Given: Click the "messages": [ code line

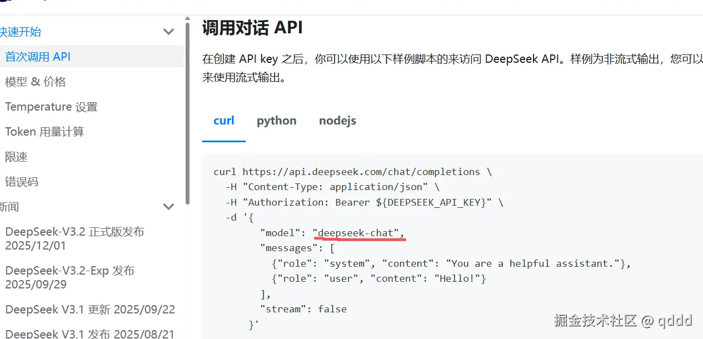Looking at the screenshot, I should (x=297, y=248).
